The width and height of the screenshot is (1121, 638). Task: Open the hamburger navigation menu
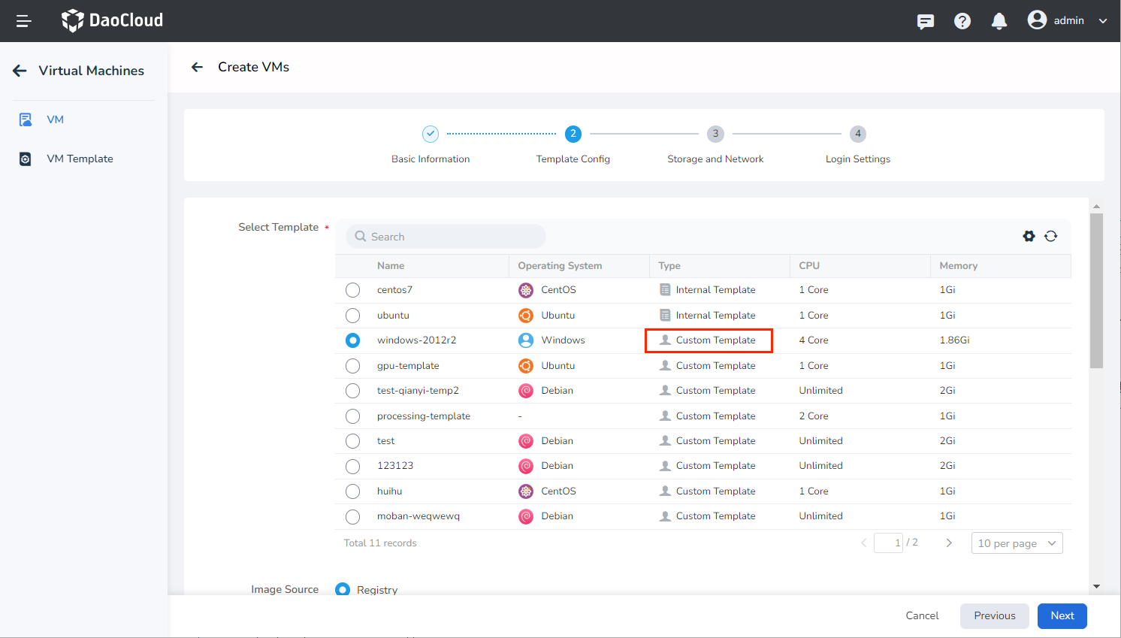(23, 20)
